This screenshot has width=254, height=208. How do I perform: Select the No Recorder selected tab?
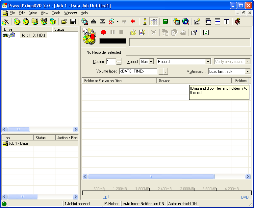tap(104, 52)
